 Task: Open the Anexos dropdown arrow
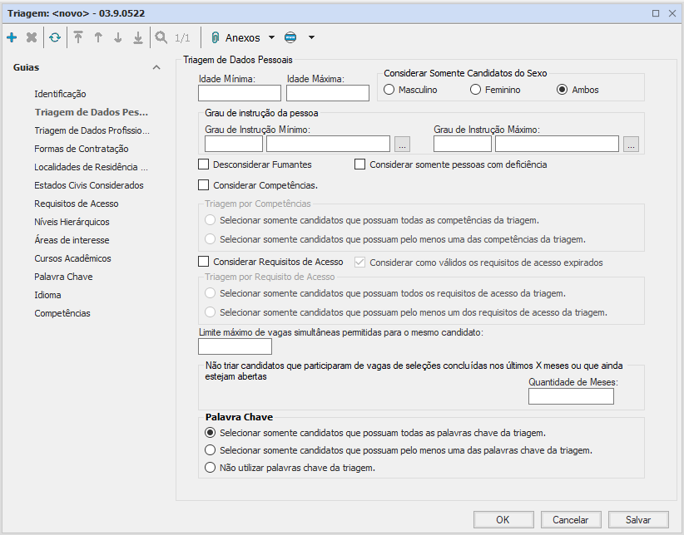271,37
